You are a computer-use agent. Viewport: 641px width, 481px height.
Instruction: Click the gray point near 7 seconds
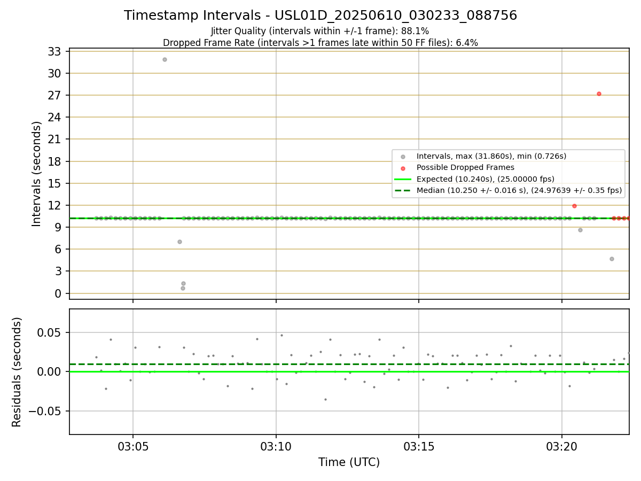(179, 242)
